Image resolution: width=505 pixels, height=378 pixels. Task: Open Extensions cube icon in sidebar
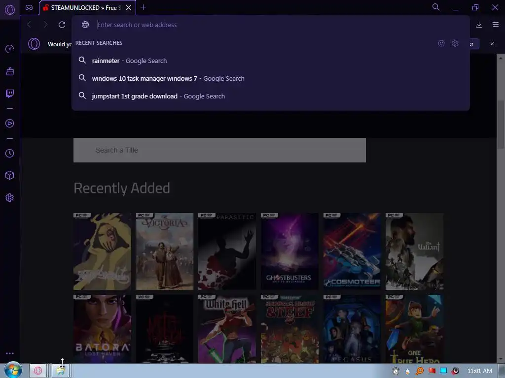coord(10,175)
